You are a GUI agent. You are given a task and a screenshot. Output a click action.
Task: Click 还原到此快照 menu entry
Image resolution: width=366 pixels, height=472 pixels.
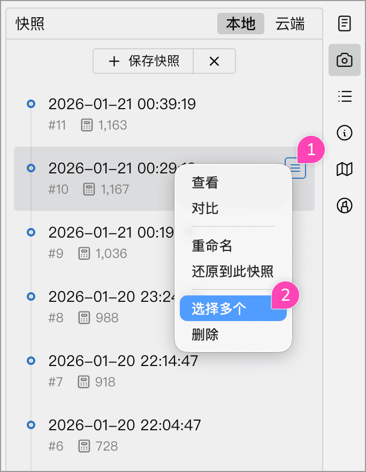click(233, 271)
